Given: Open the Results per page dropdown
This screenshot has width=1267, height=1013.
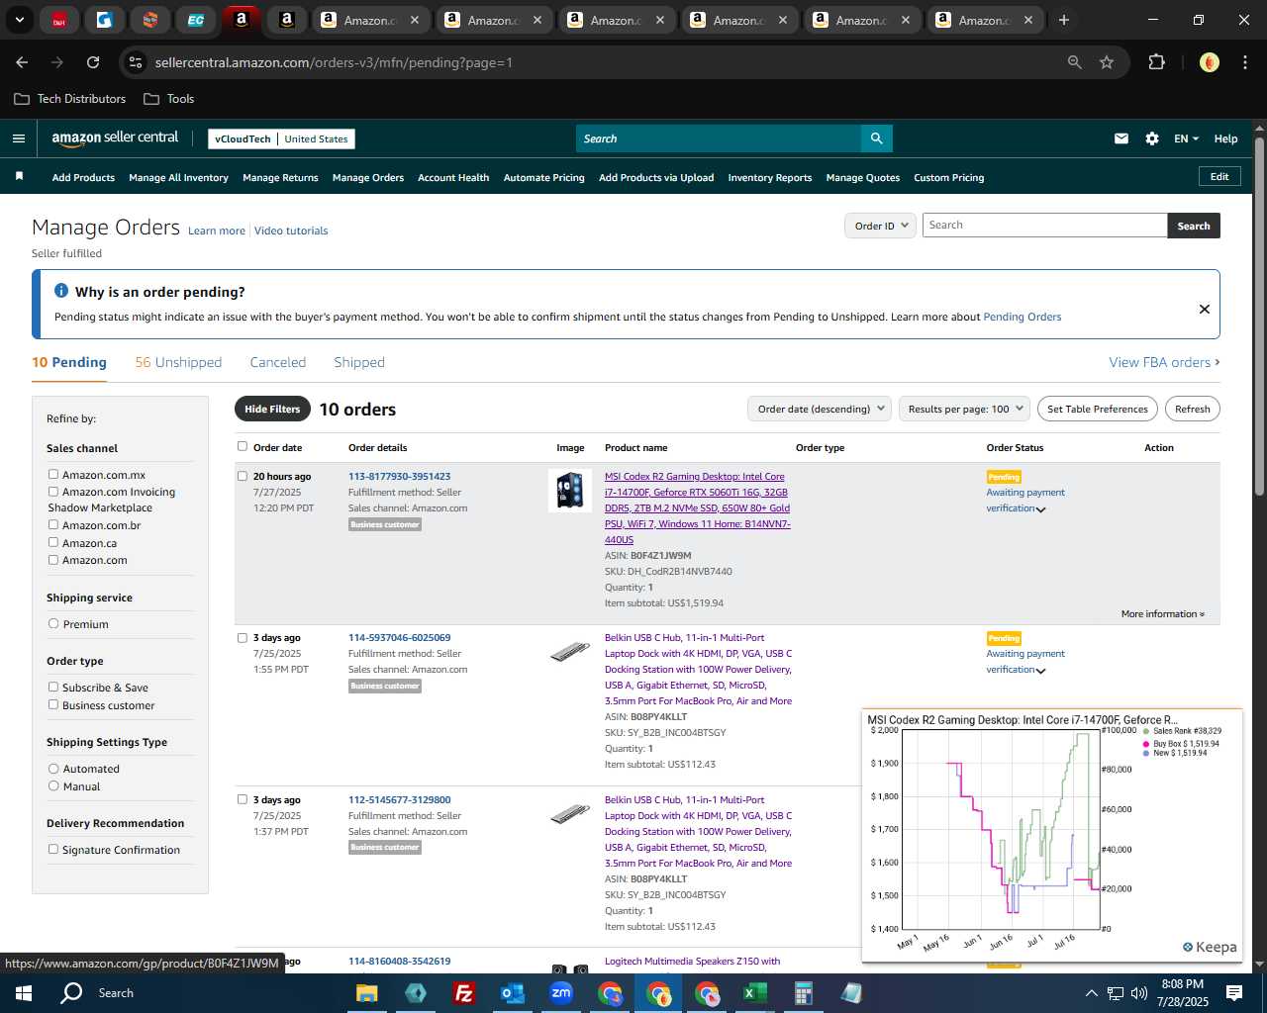Looking at the screenshot, I should (x=965, y=409).
